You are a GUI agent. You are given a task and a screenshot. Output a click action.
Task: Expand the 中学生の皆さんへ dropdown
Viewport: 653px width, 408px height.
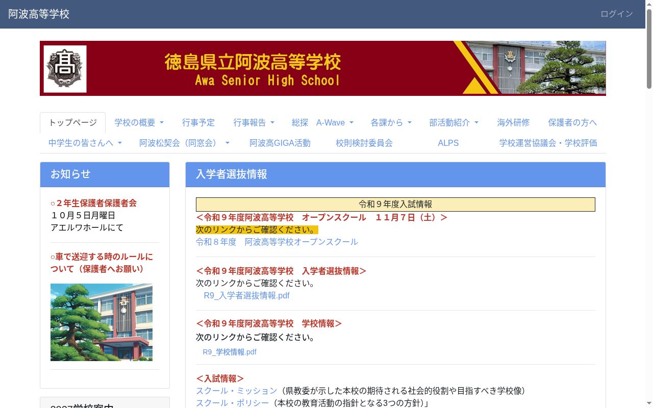pos(85,143)
